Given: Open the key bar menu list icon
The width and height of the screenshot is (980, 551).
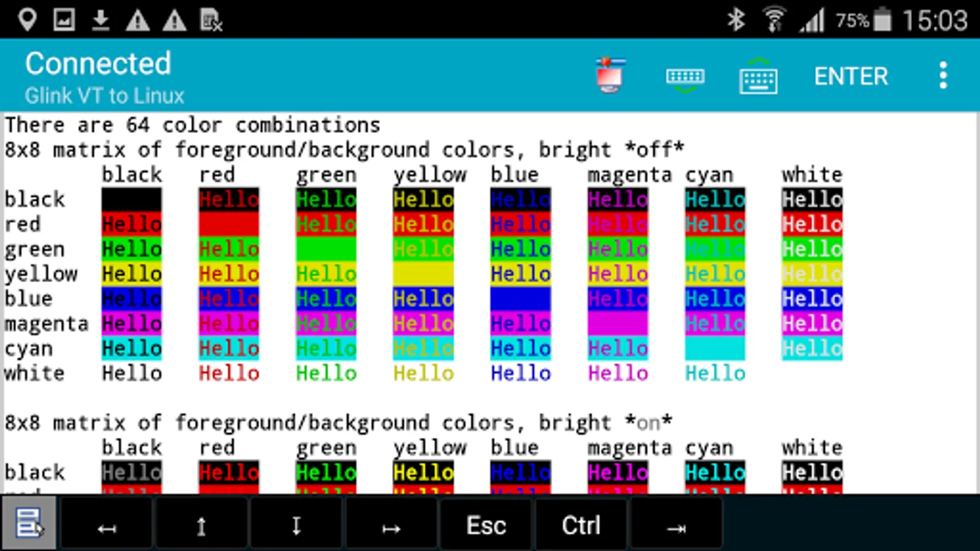Looking at the screenshot, I should (29, 523).
